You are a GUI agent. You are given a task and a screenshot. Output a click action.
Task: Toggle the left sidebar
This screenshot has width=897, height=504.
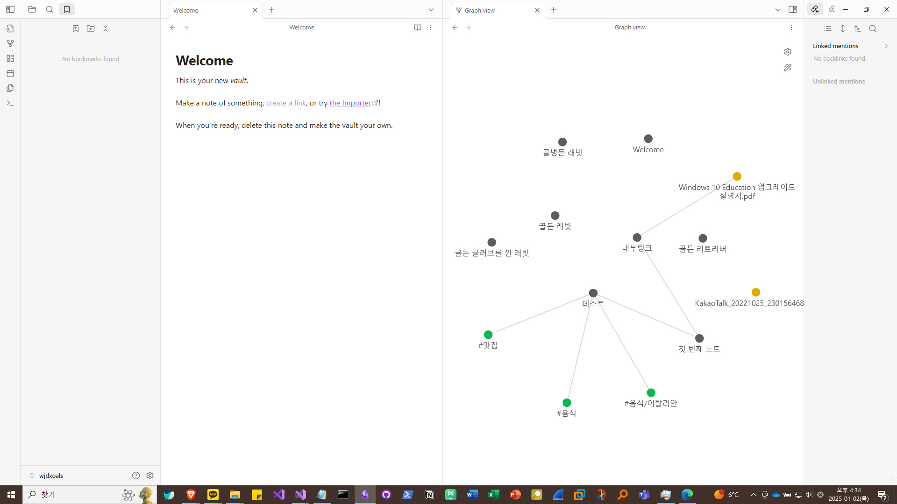pyautogui.click(x=10, y=9)
